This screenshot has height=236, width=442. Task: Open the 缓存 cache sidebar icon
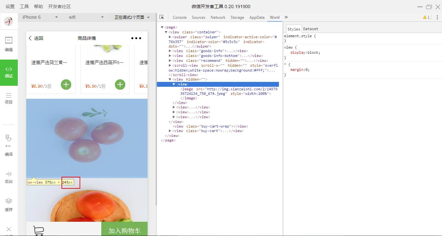tap(9, 205)
